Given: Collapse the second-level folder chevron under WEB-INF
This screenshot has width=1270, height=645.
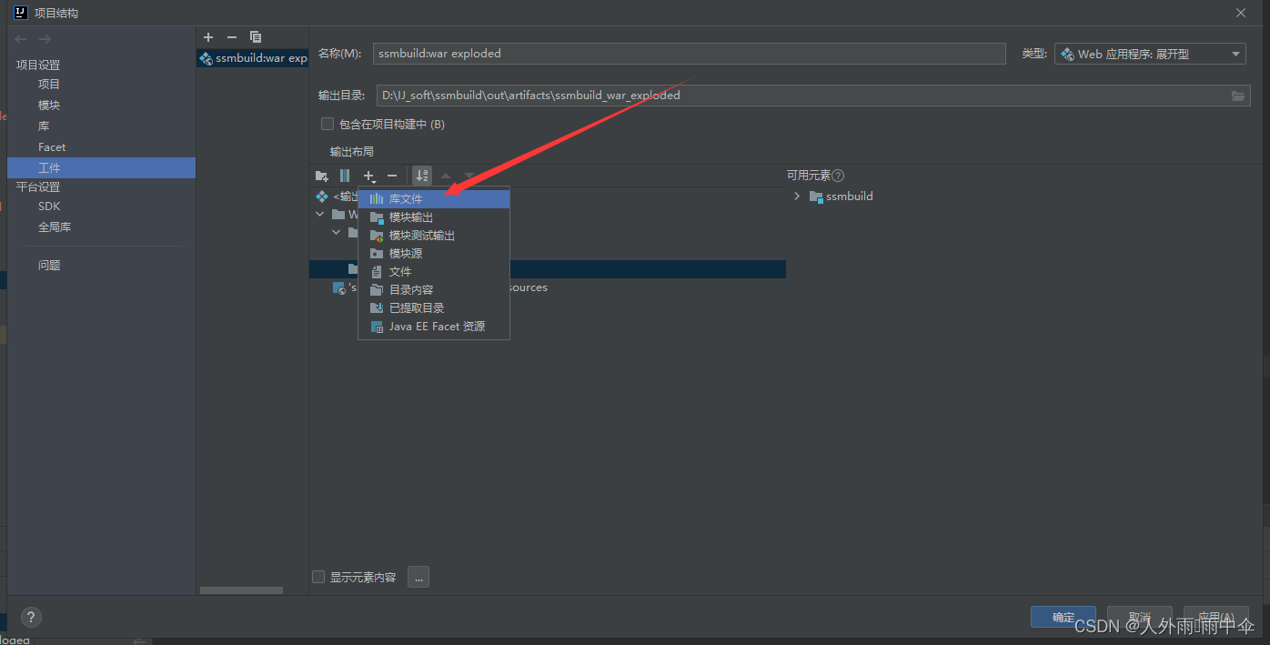Looking at the screenshot, I should click(x=337, y=233).
